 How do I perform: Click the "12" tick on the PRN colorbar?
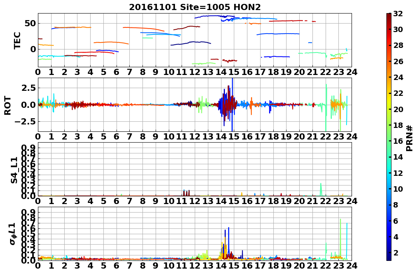coord(398,173)
